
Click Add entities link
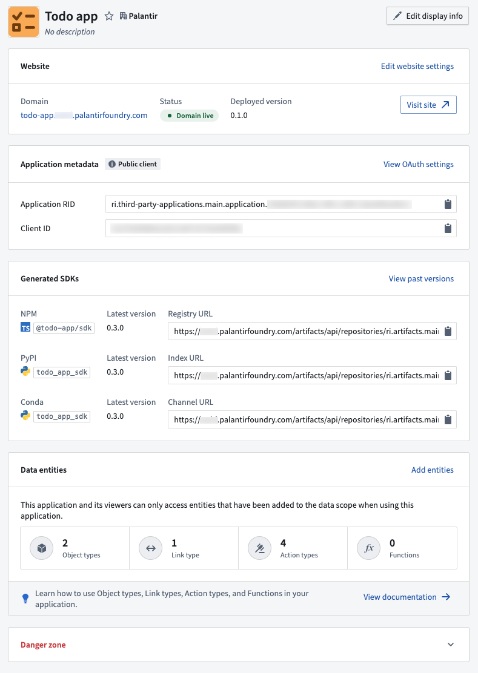(x=432, y=470)
